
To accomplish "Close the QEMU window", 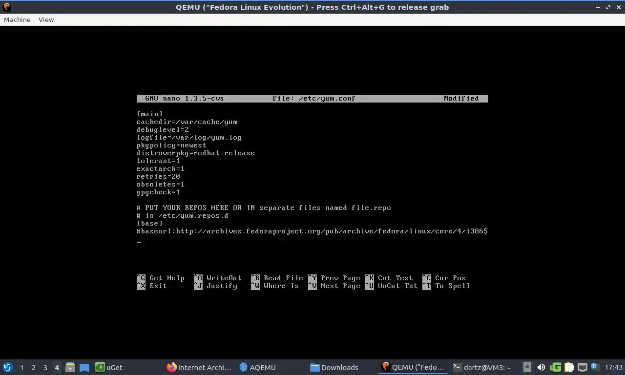I will [618, 7].
